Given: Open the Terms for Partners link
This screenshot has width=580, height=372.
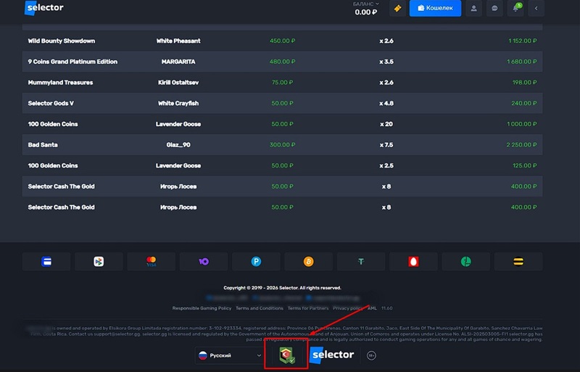Looking at the screenshot, I should 308,308.
